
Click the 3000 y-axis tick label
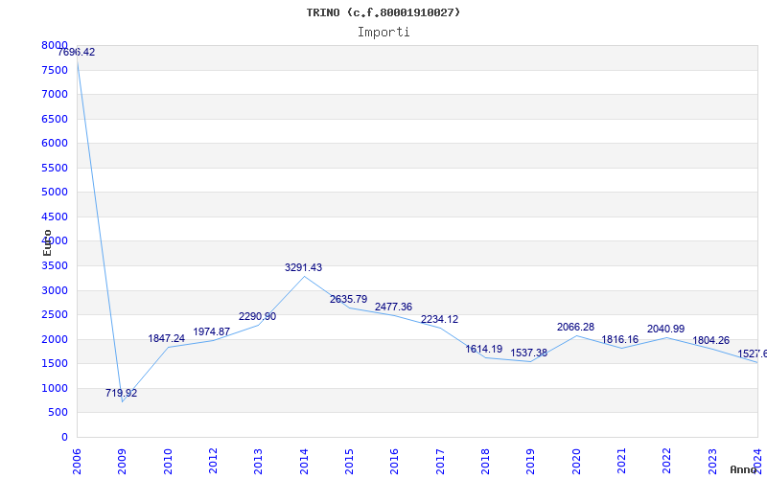pos(55,291)
